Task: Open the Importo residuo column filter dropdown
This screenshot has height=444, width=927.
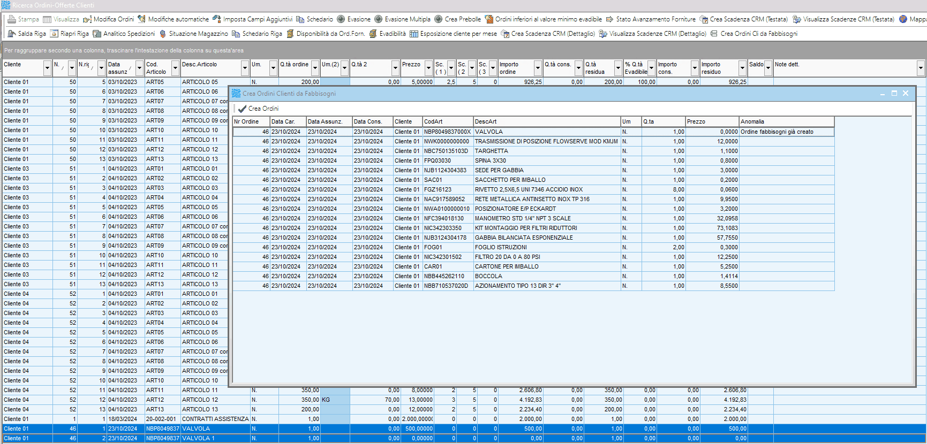Action: tap(742, 68)
